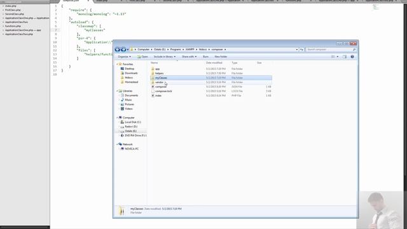Open the DVD RW Drive (F:)
The image size is (407, 229).
[x=135, y=135]
